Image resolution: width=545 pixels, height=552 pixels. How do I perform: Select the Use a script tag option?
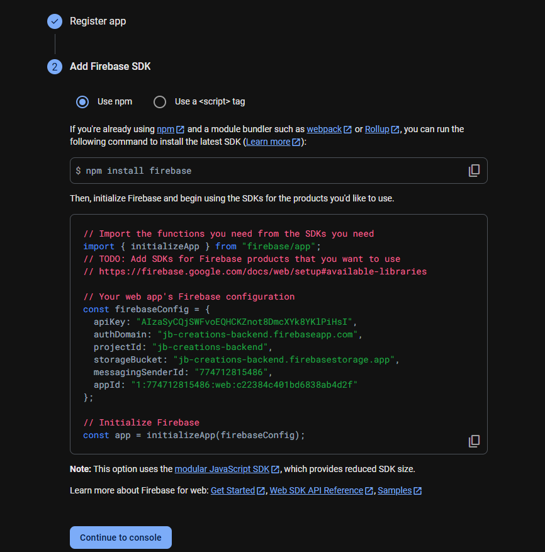(160, 102)
